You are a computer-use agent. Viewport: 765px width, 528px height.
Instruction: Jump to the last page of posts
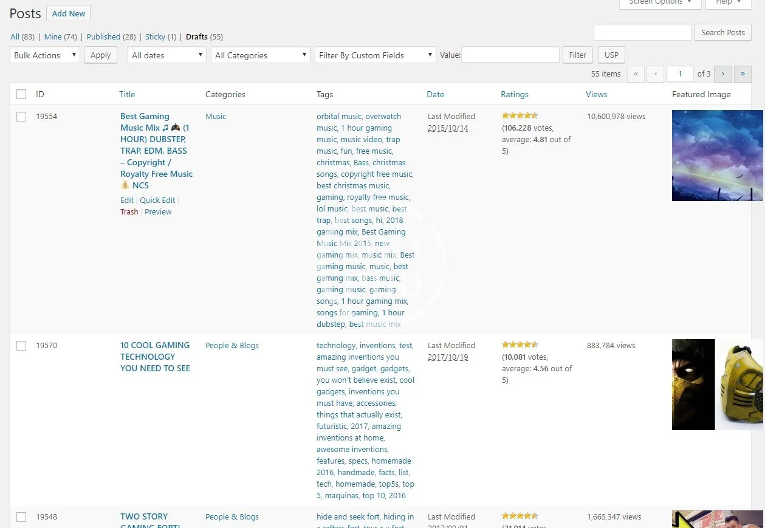(743, 74)
